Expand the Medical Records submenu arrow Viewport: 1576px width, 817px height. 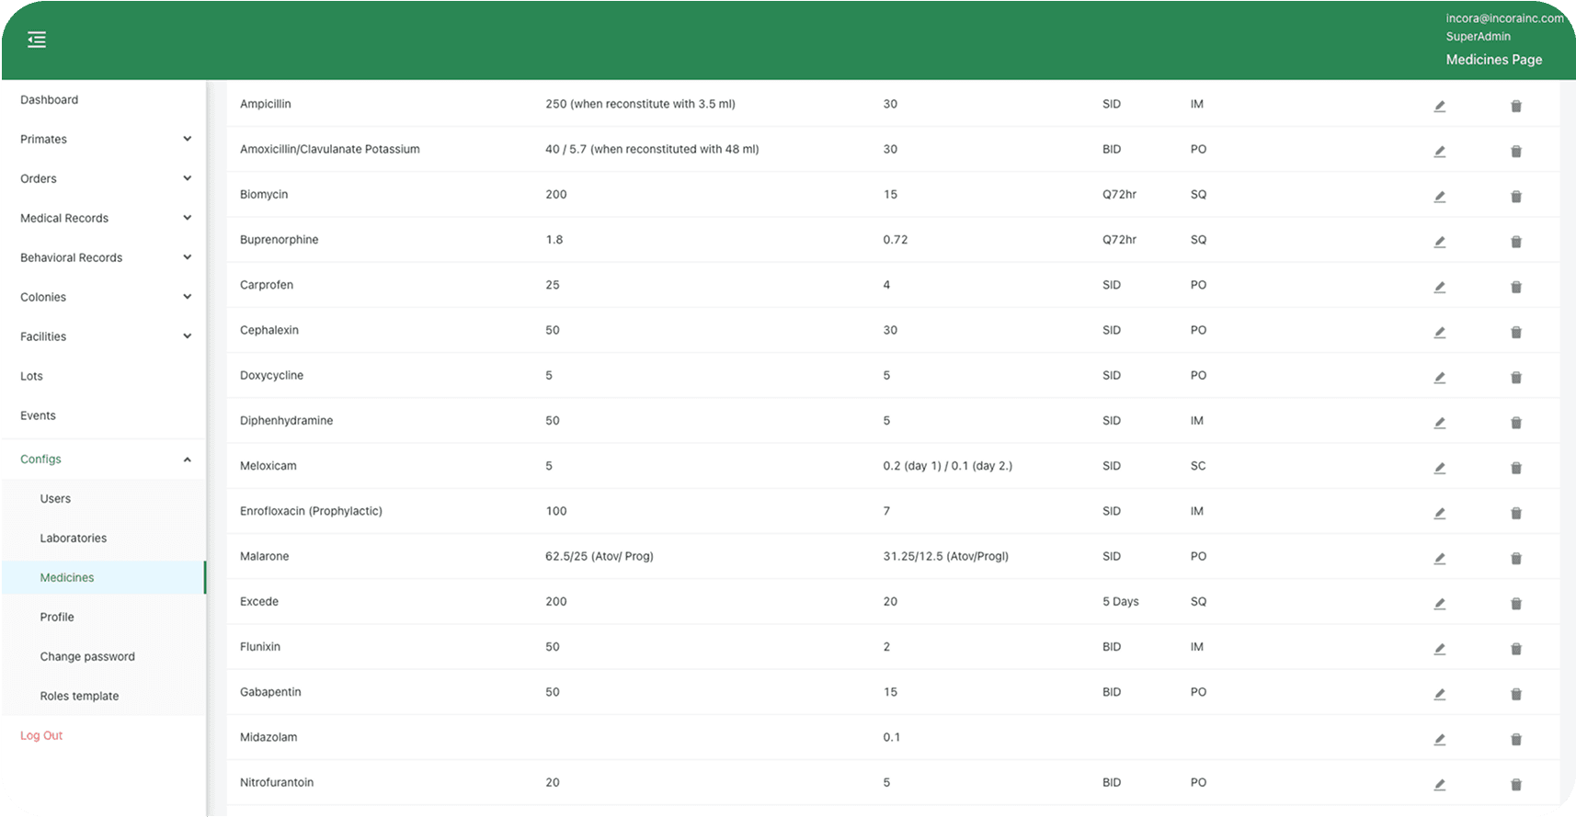(x=187, y=218)
